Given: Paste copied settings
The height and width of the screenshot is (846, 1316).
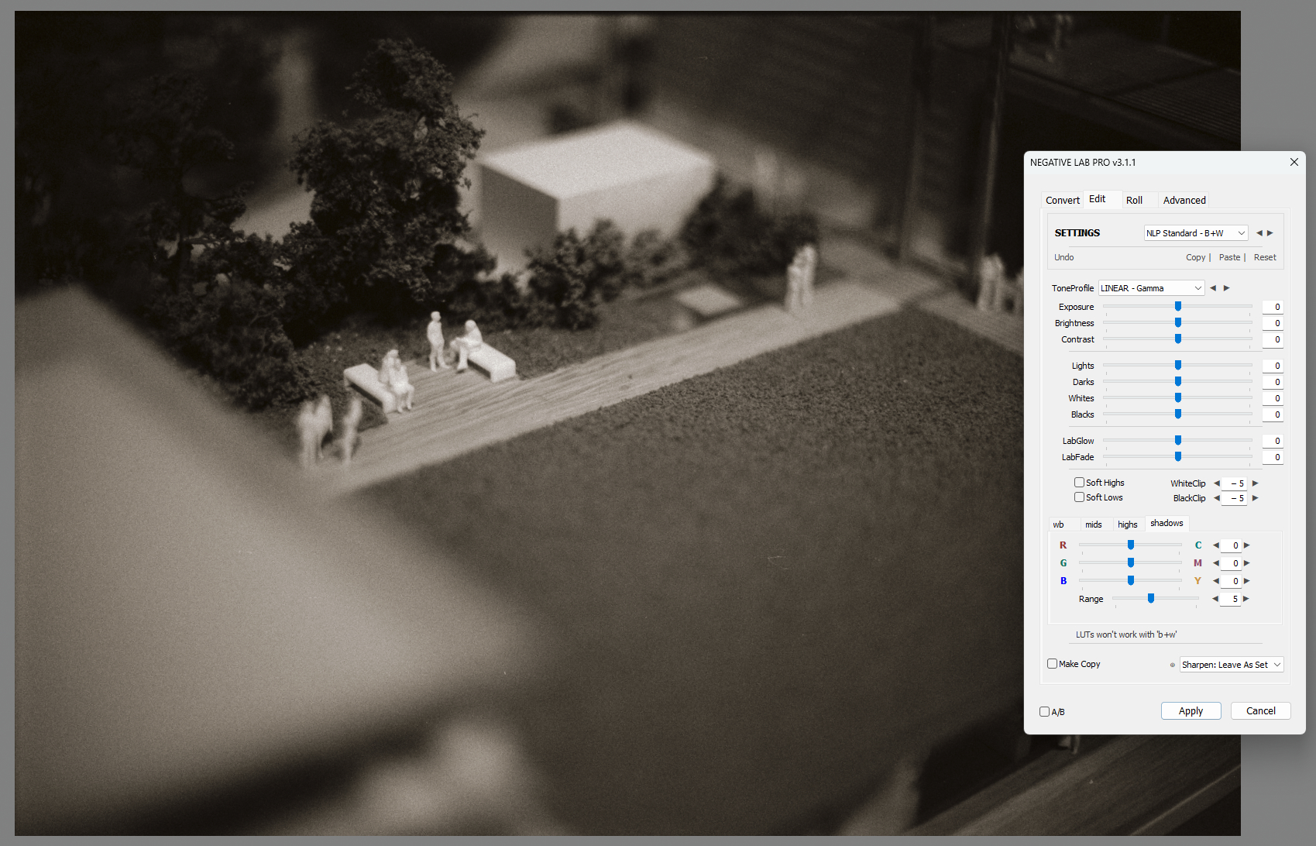Looking at the screenshot, I should coord(1229,257).
